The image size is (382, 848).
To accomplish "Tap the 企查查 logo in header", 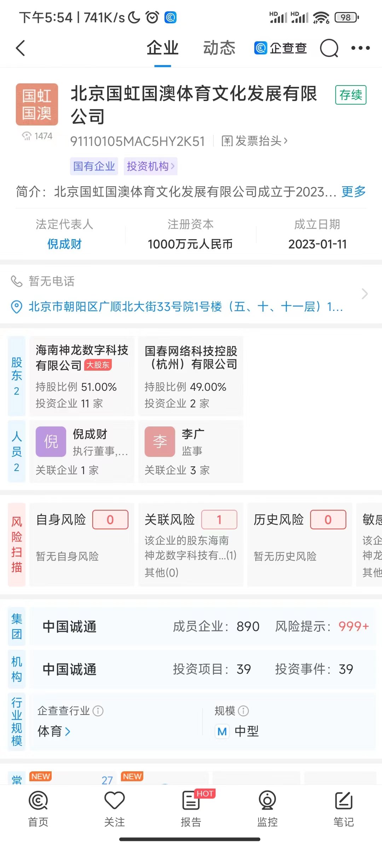I will point(280,48).
